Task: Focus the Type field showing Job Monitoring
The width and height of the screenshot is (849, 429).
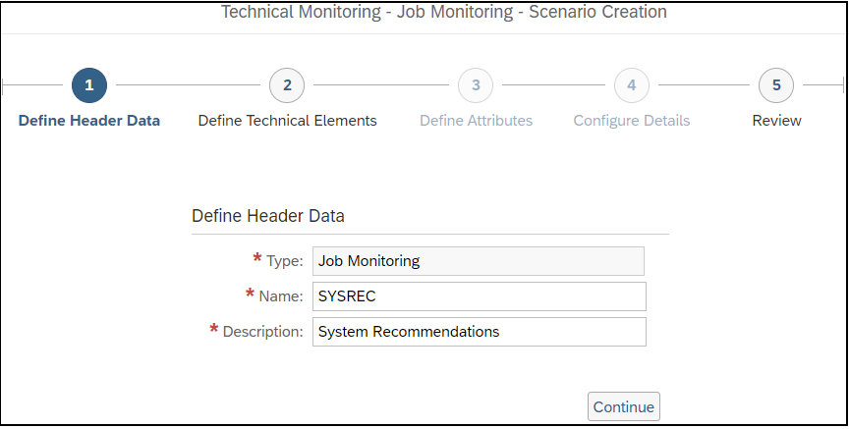Action: pos(479,261)
